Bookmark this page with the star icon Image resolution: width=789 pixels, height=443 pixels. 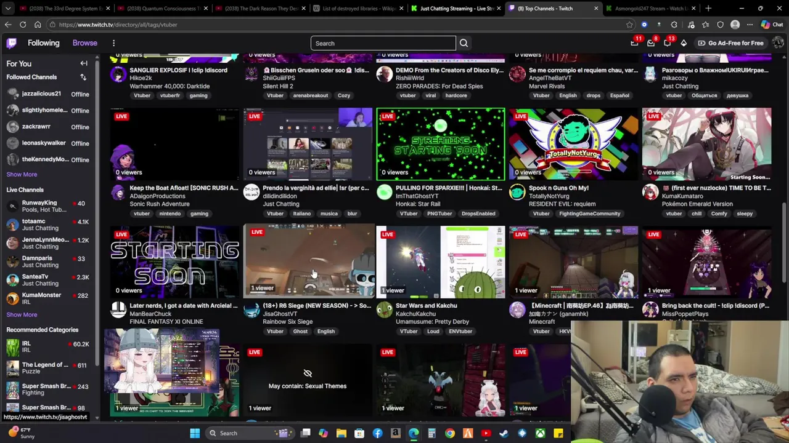(x=629, y=25)
